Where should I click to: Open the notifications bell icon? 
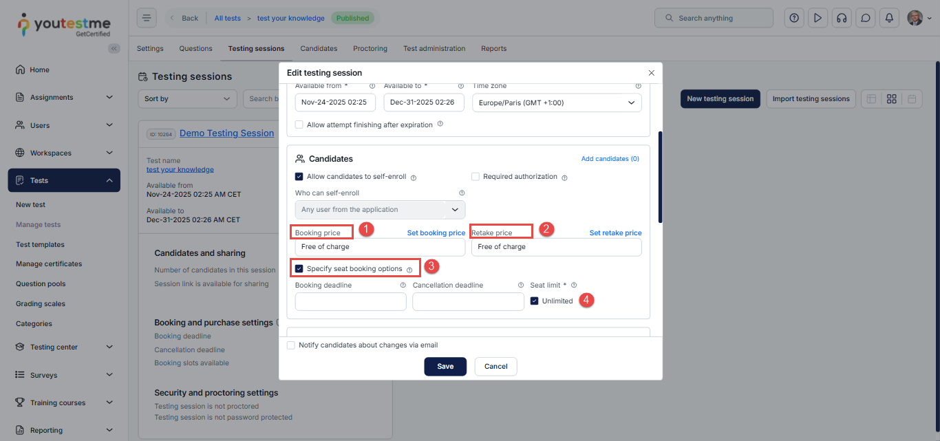point(889,18)
